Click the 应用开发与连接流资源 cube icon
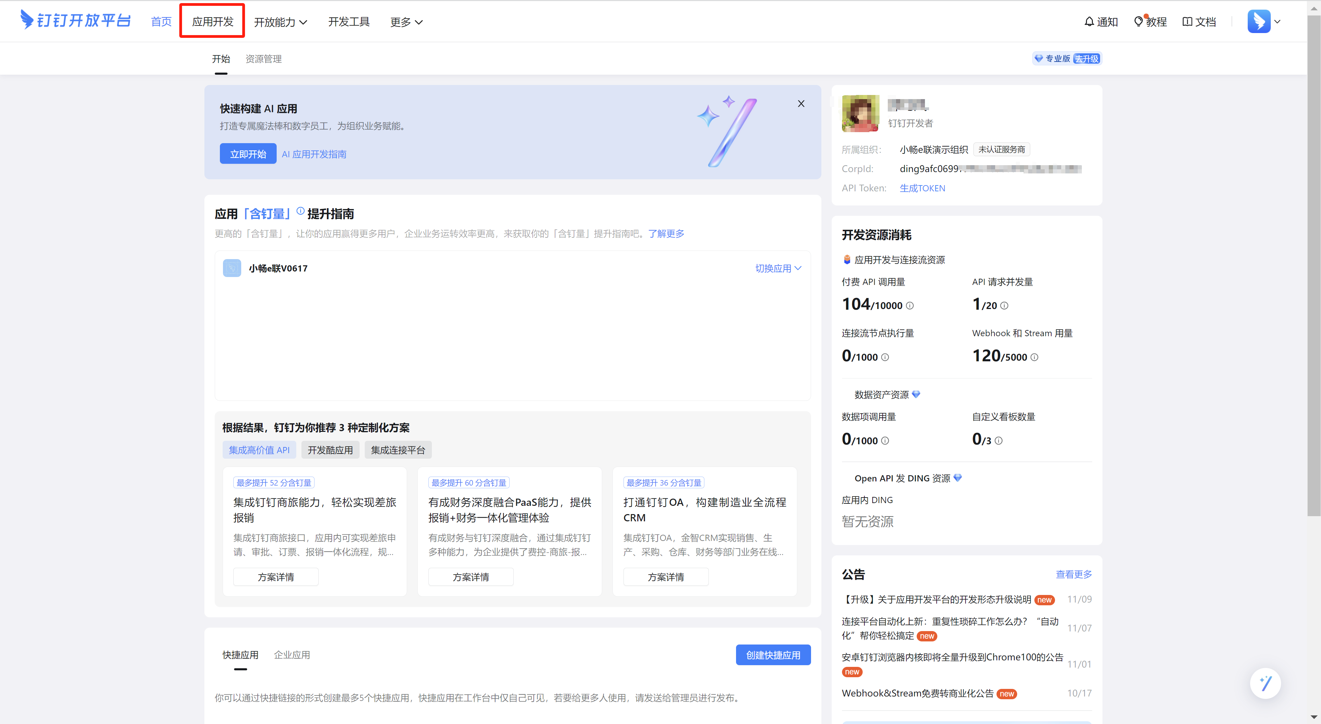The height and width of the screenshot is (724, 1321). coord(847,259)
